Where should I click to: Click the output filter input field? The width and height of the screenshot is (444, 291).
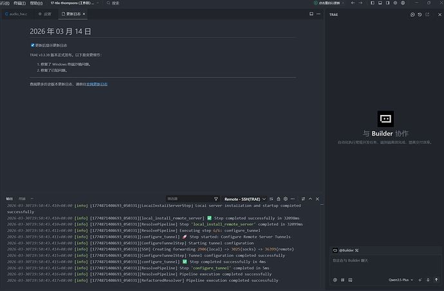click(x=189, y=198)
